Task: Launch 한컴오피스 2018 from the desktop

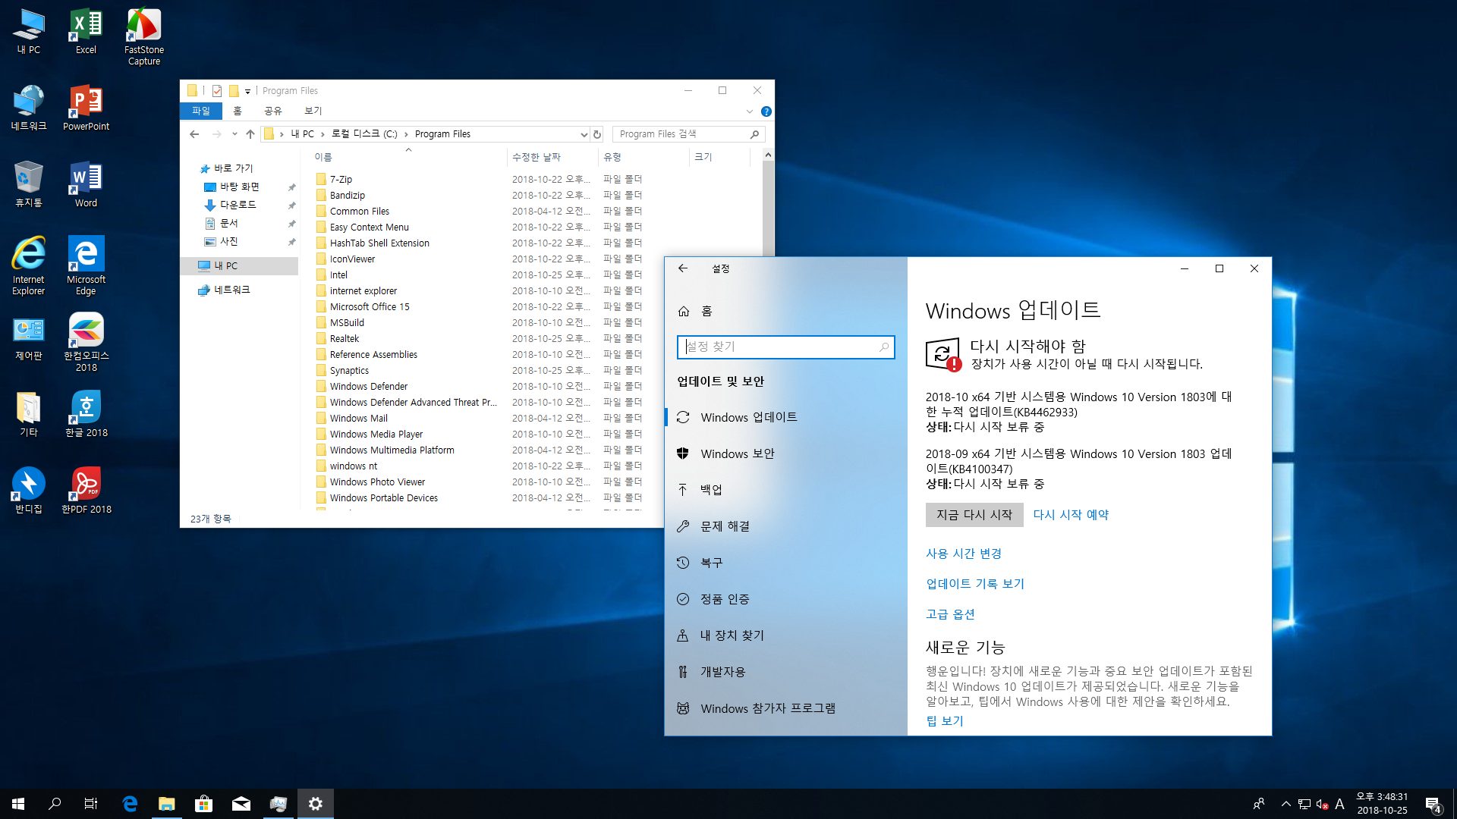Action: pyautogui.click(x=86, y=343)
